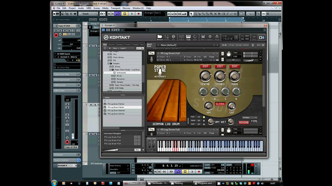Open Kontakt Browse panel icon
Image resolution: width=332 pixels, height=186 pixels.
160,37
